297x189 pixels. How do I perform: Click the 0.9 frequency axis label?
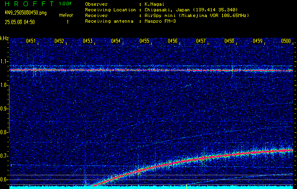coord(4,109)
